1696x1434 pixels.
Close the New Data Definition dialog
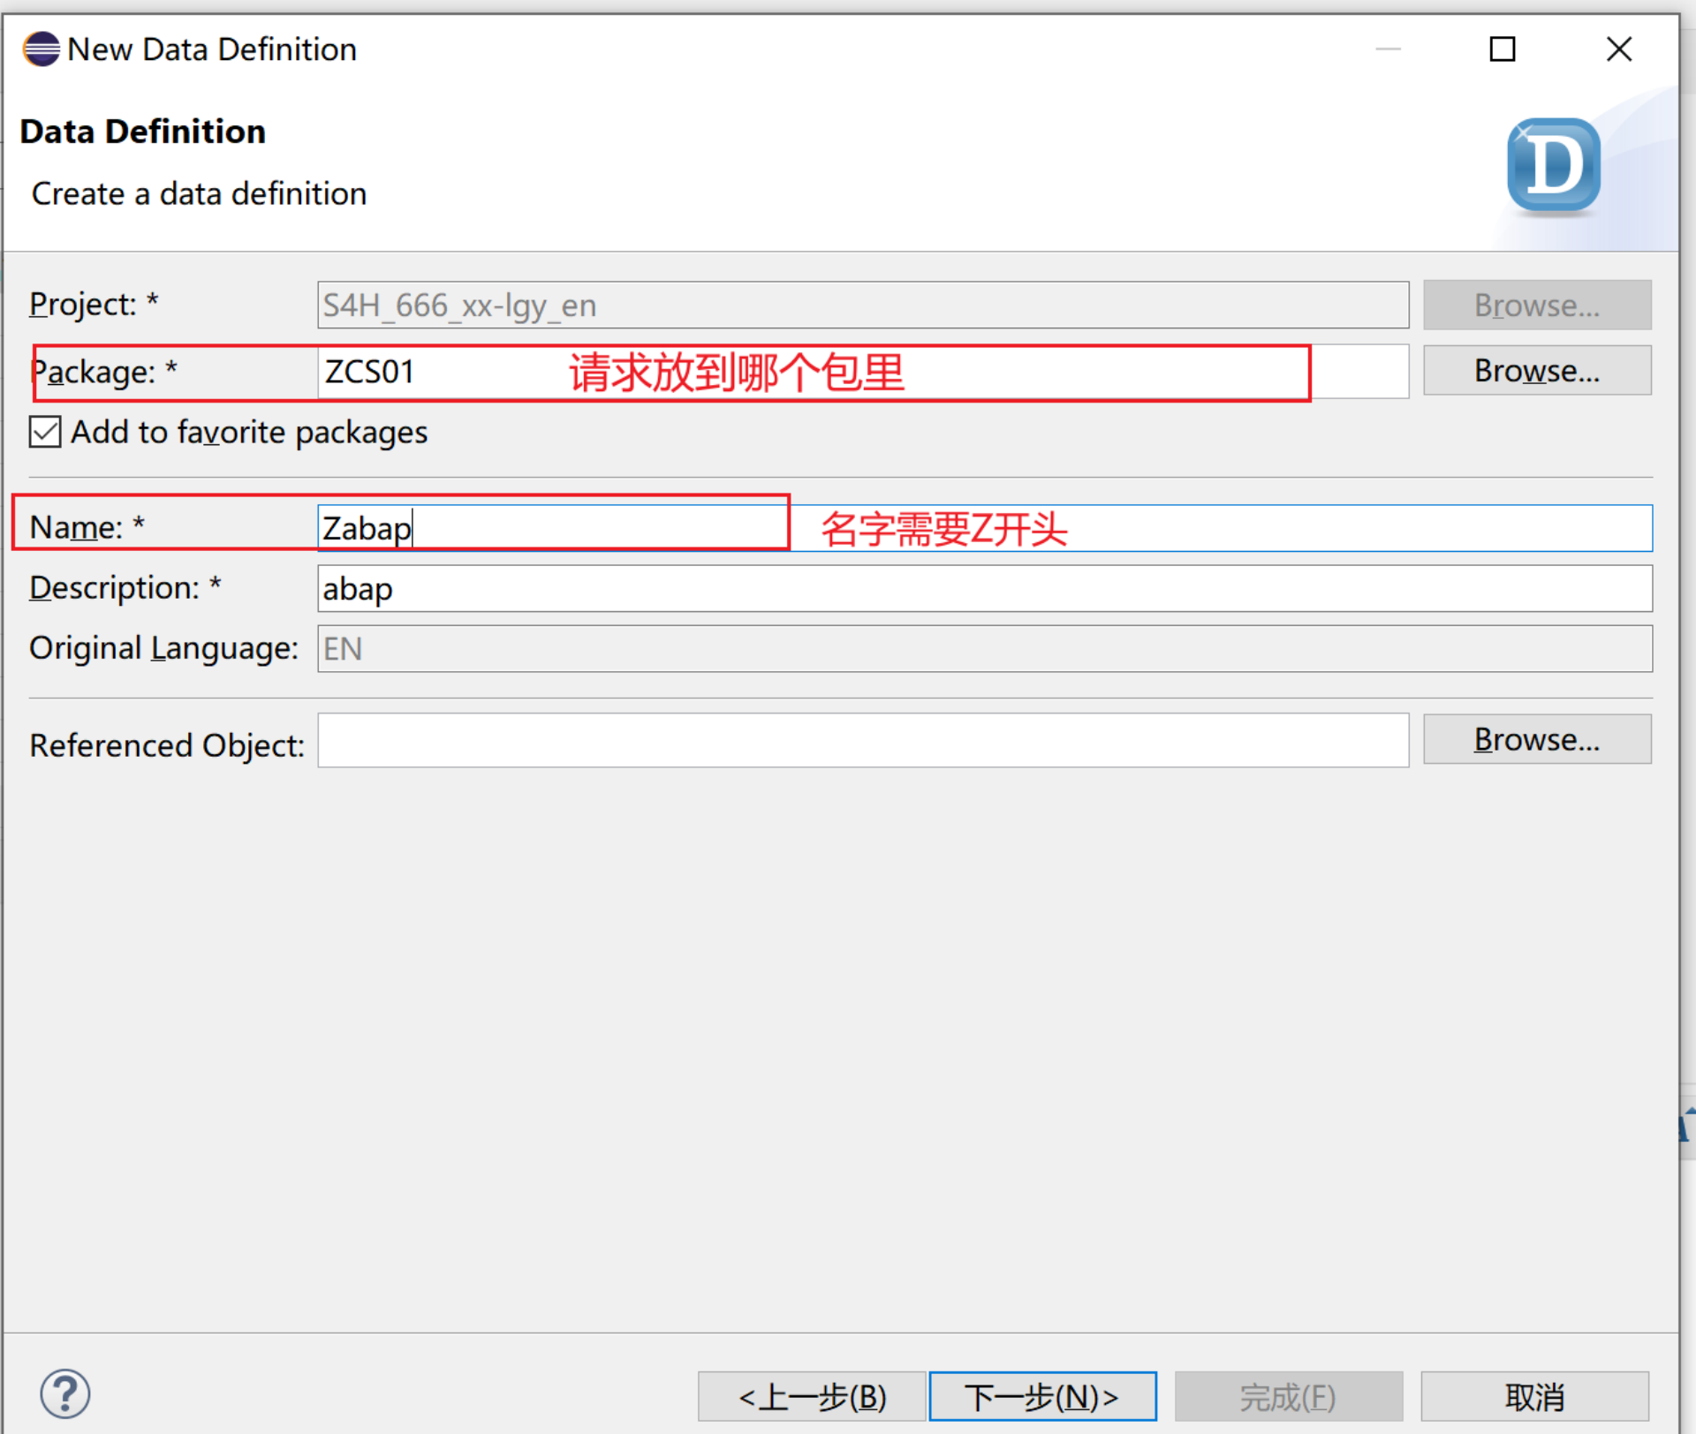click(1618, 49)
